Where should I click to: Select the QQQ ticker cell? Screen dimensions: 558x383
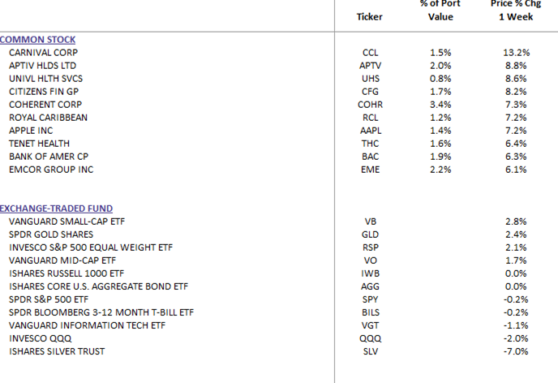(370, 338)
